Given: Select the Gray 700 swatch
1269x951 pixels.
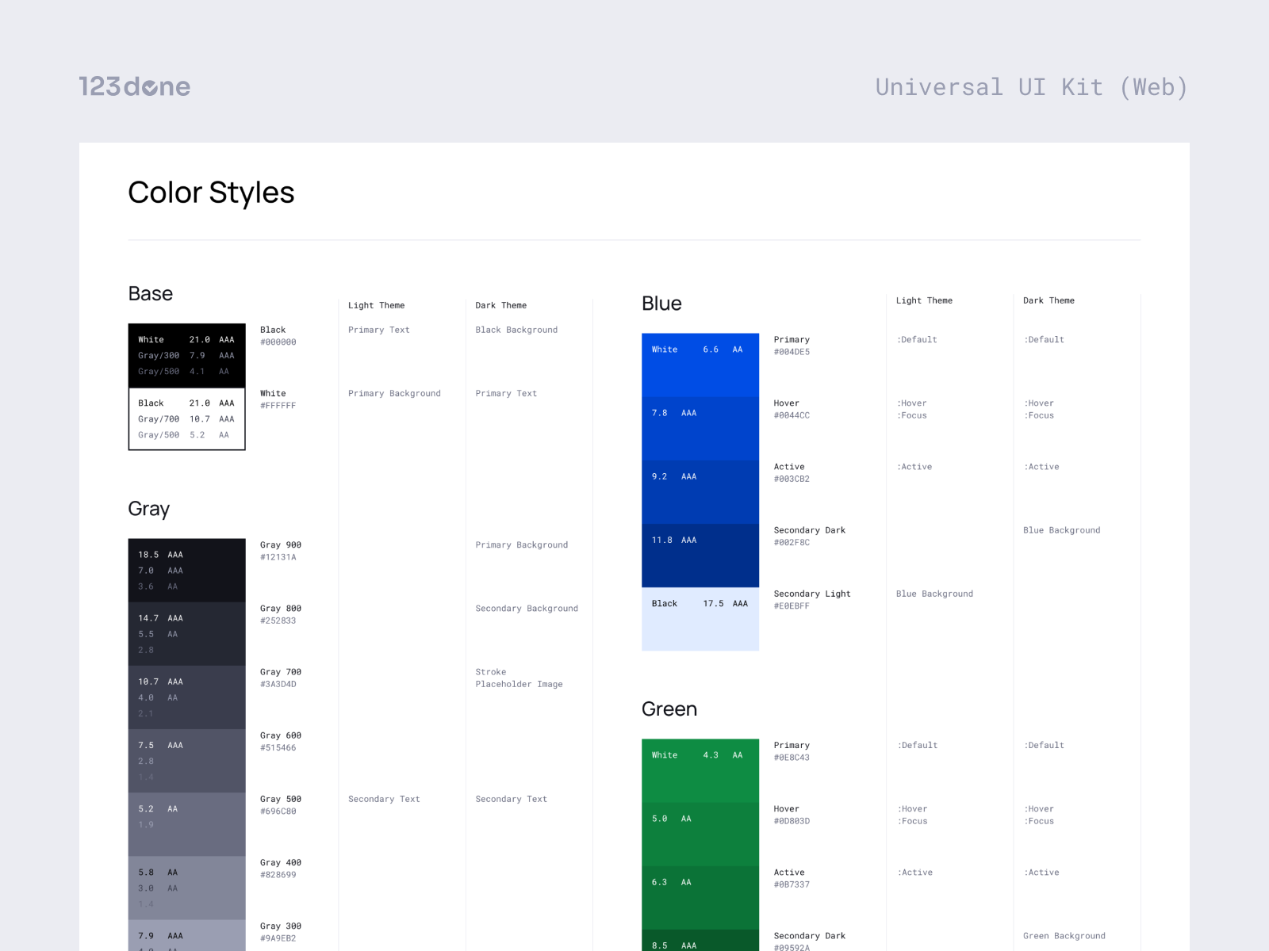Looking at the screenshot, I should click(187, 697).
